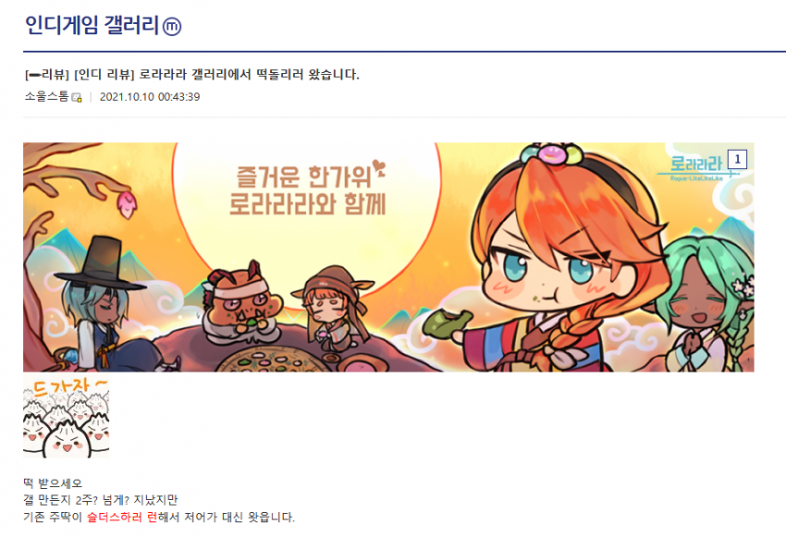Click the number 1 badge on banner
The height and width of the screenshot is (537, 786).
tap(737, 159)
